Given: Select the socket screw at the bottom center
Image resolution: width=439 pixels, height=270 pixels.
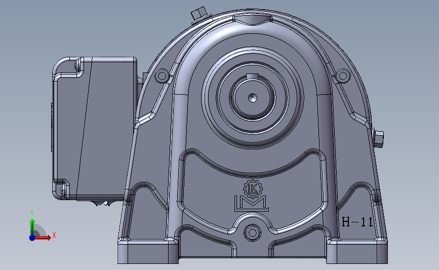Looking at the screenshot, I should 252,233.
